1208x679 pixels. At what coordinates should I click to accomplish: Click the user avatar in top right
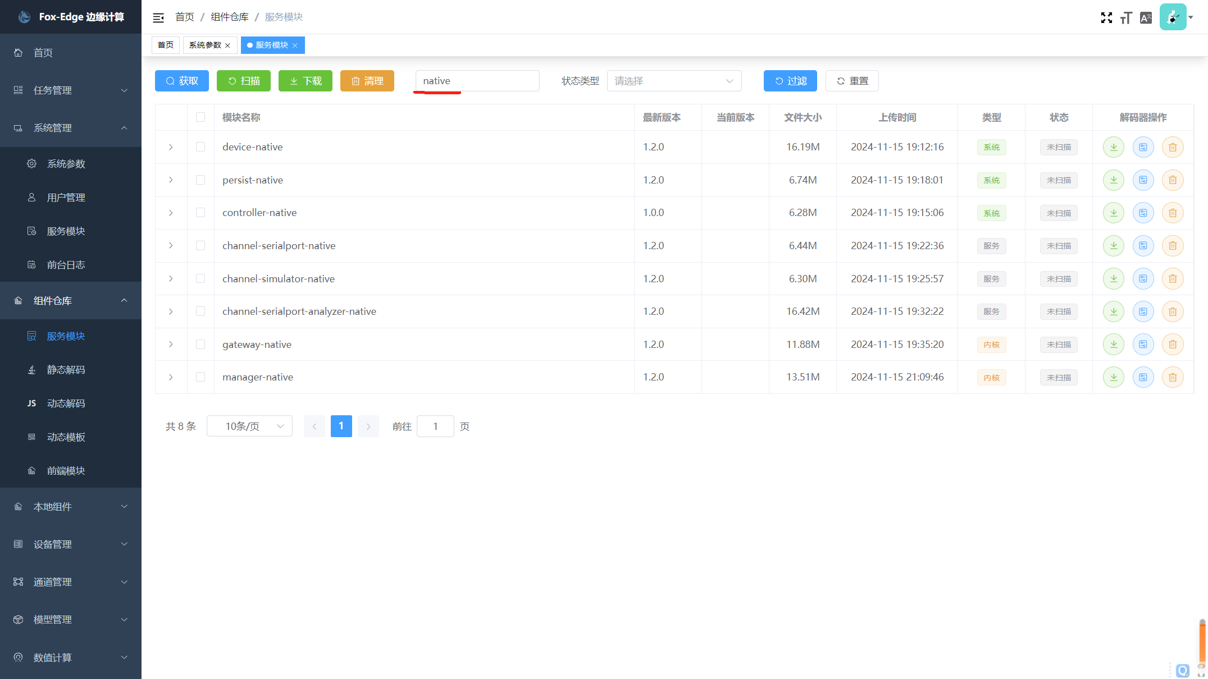[x=1173, y=17]
